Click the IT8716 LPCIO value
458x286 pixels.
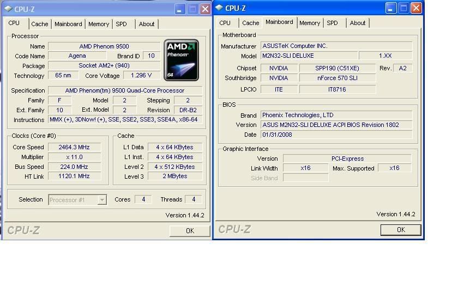coord(337,89)
